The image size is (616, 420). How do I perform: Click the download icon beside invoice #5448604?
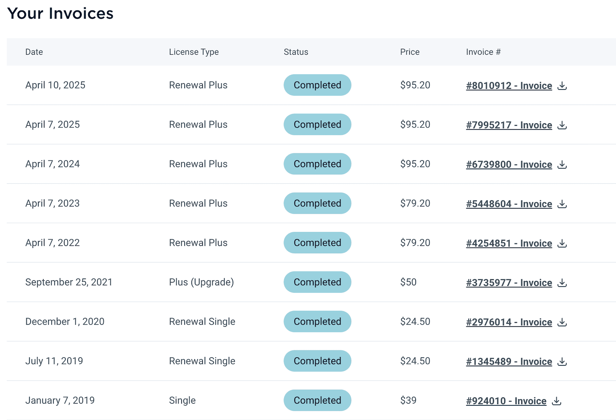562,204
